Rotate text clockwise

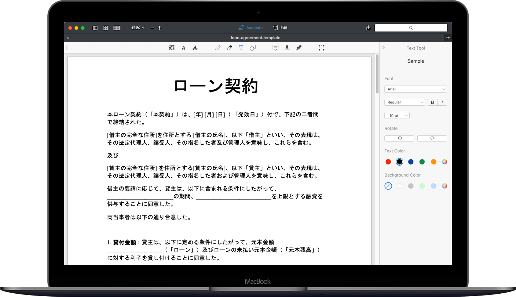click(x=432, y=138)
